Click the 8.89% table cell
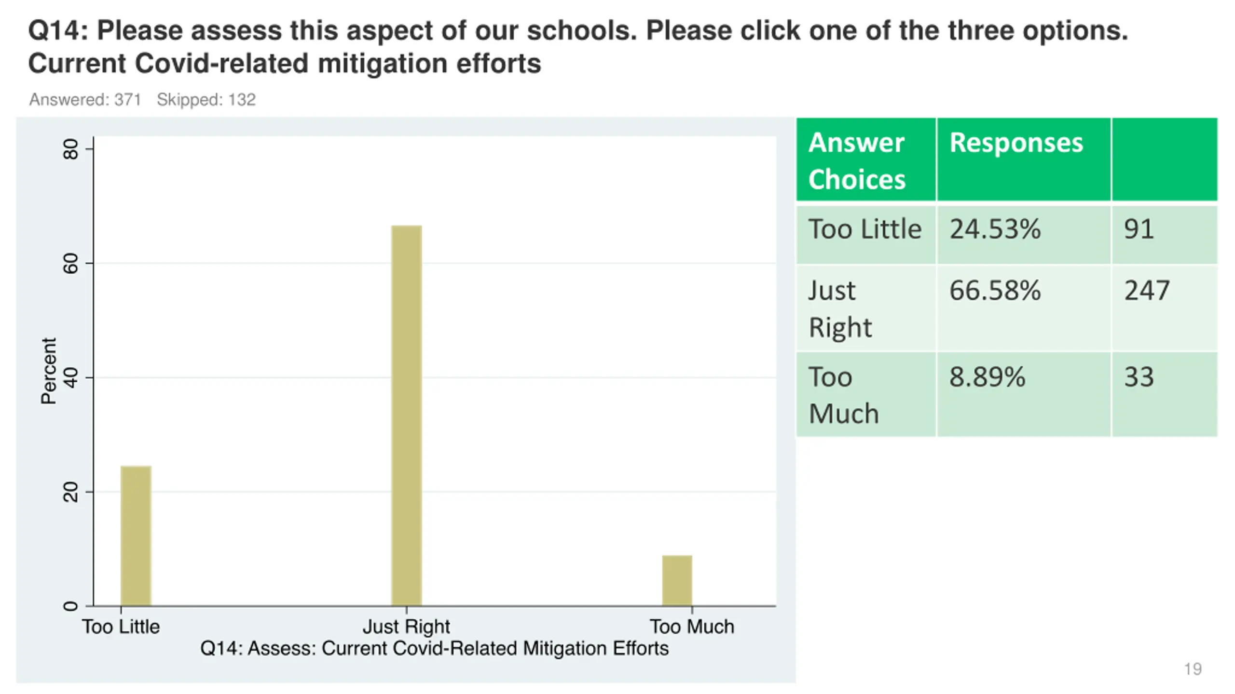Image resolution: width=1235 pixels, height=694 pixels. coord(1024,394)
